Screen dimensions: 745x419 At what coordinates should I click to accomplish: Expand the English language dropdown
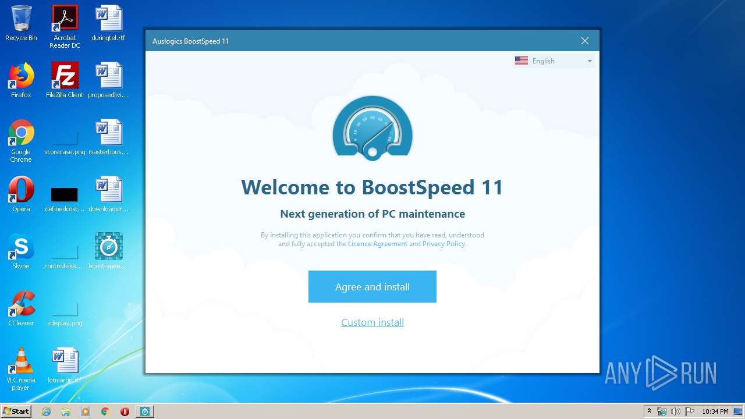[554, 61]
